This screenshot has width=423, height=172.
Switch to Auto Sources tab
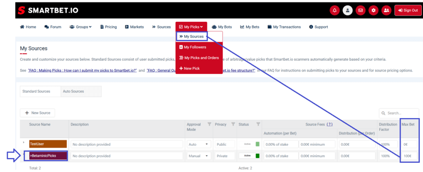pyautogui.click(x=81, y=91)
